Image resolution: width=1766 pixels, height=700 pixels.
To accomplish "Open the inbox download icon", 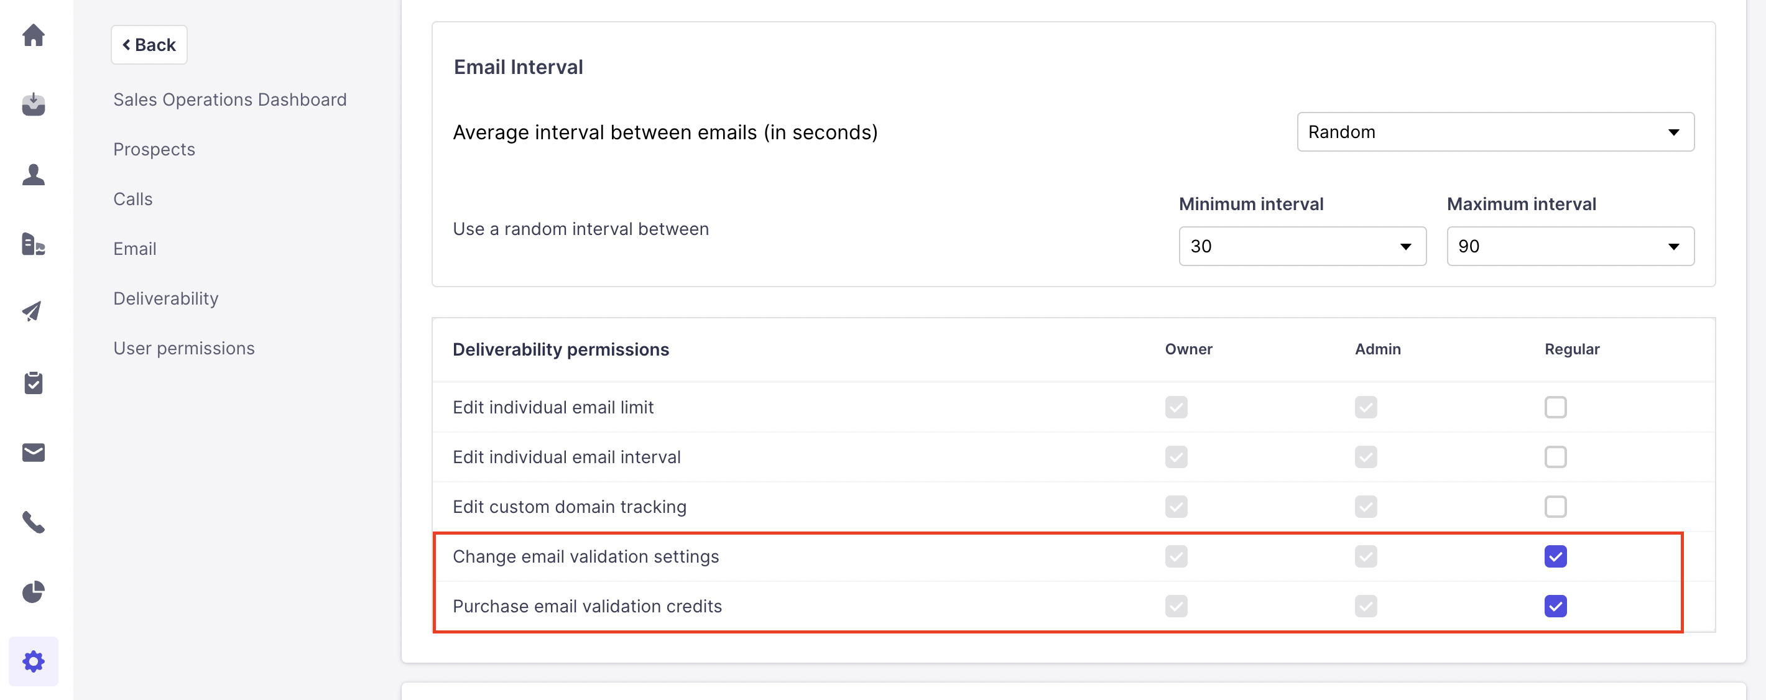I will pos(34,104).
